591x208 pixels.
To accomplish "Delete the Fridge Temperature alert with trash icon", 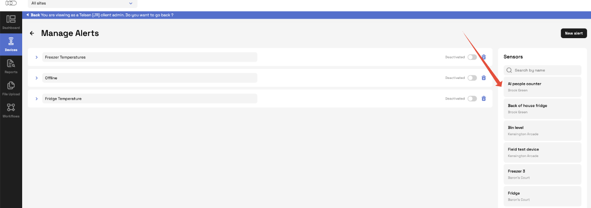I will (484, 99).
